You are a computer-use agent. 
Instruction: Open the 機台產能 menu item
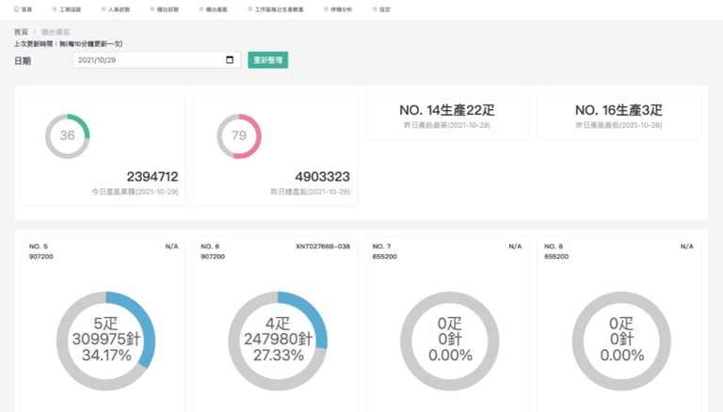pos(213,9)
